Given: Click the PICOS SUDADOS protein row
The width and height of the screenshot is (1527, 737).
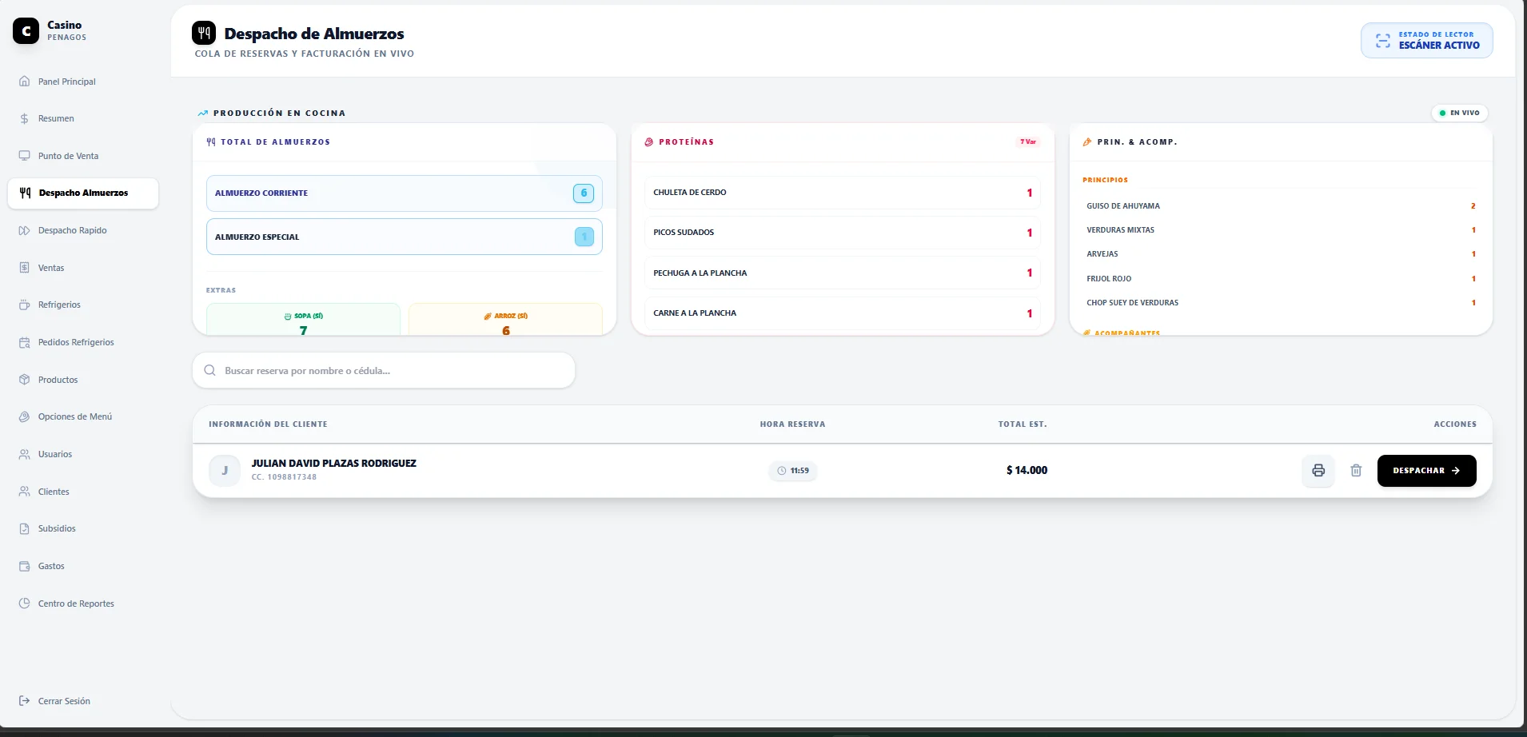Looking at the screenshot, I should (x=843, y=233).
